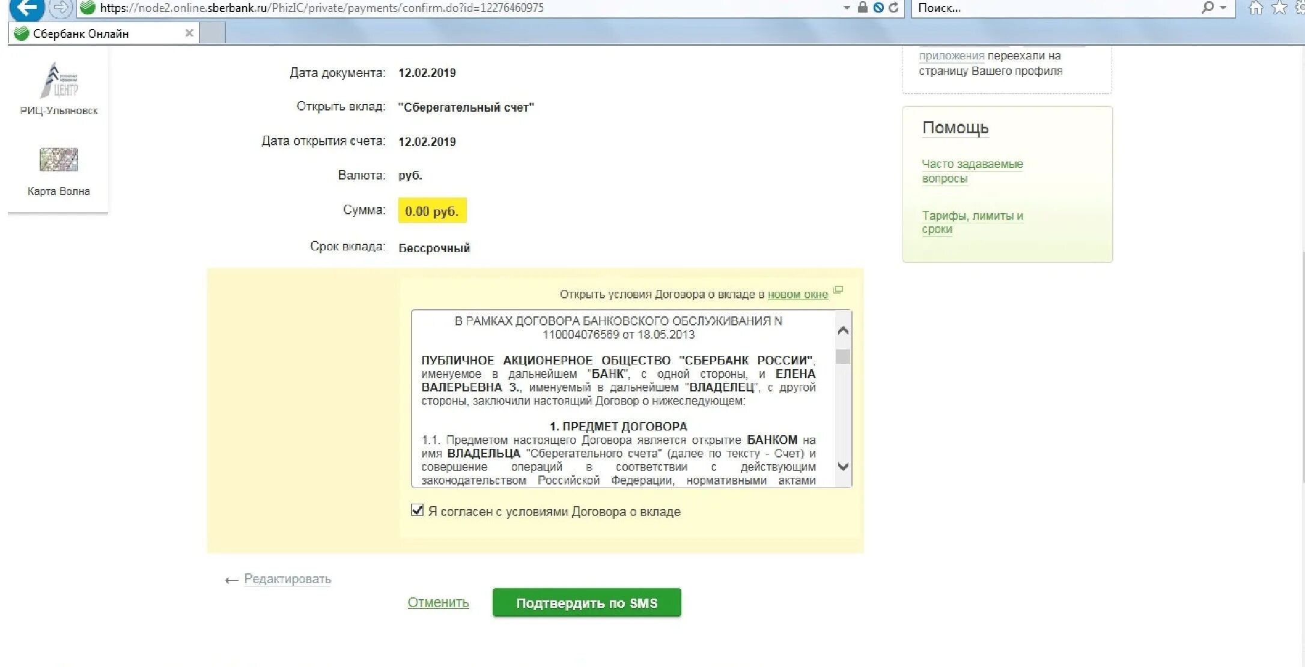Click the Карта Волна card thumbnail
This screenshot has width=1305, height=667.
pos(58,160)
